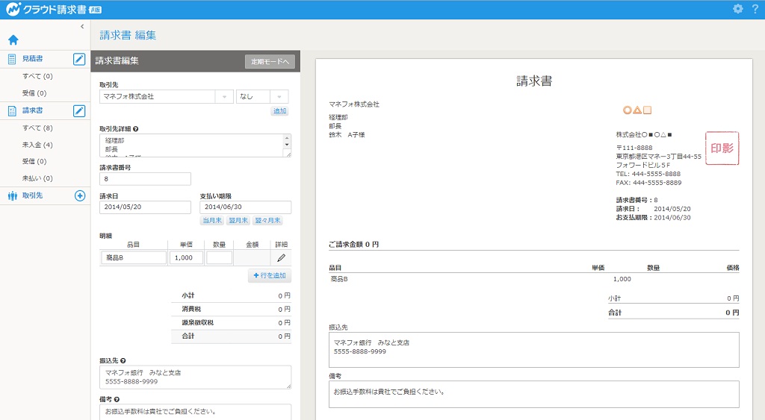Viewport: 765px width, 420px height.
Task: Set payment due to 翌月末
Action: (x=238, y=221)
